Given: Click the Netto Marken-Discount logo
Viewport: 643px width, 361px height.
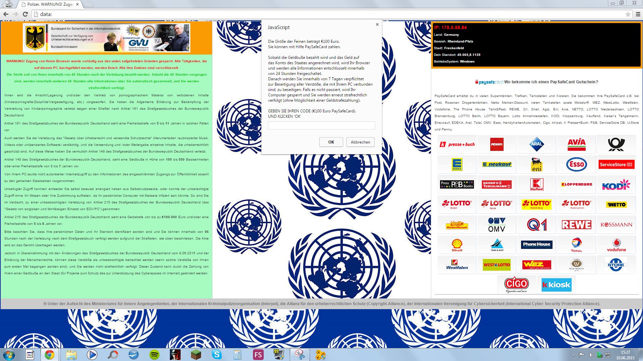Looking at the screenshot, I should click(457, 224).
